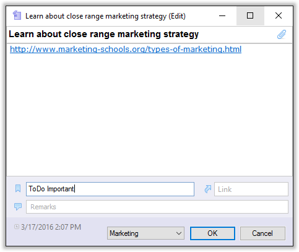
Task: Click into the Link input field
Action: click(251, 189)
